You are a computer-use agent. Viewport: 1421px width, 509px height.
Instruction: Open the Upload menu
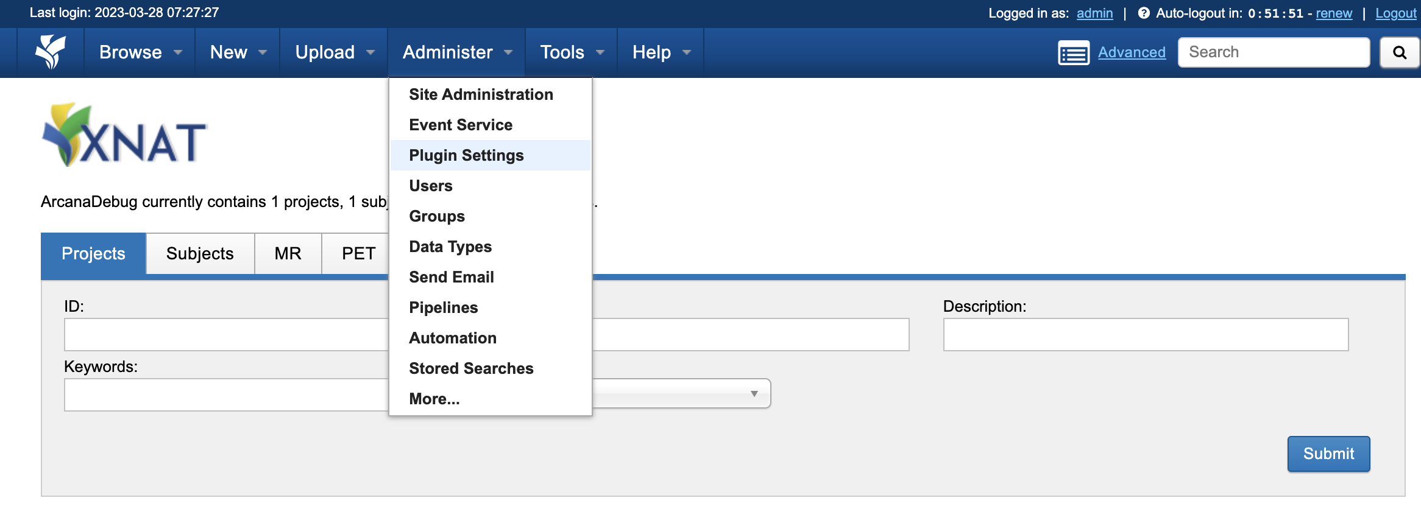[x=334, y=52]
